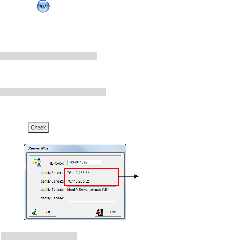This screenshot has height=240, width=245.
Task: Click the Identify Server3 connect fail field
Action: pyautogui.click(x=91, y=190)
